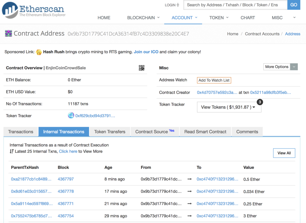This screenshot has width=306, height=223.
Task: Click the contract address identicon
Action: pyautogui.click(x=8, y=33)
